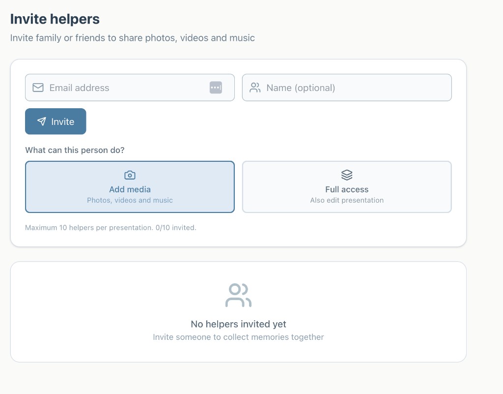Click the "Also edit presentation" option subtitle
The image size is (503, 394).
347,201
